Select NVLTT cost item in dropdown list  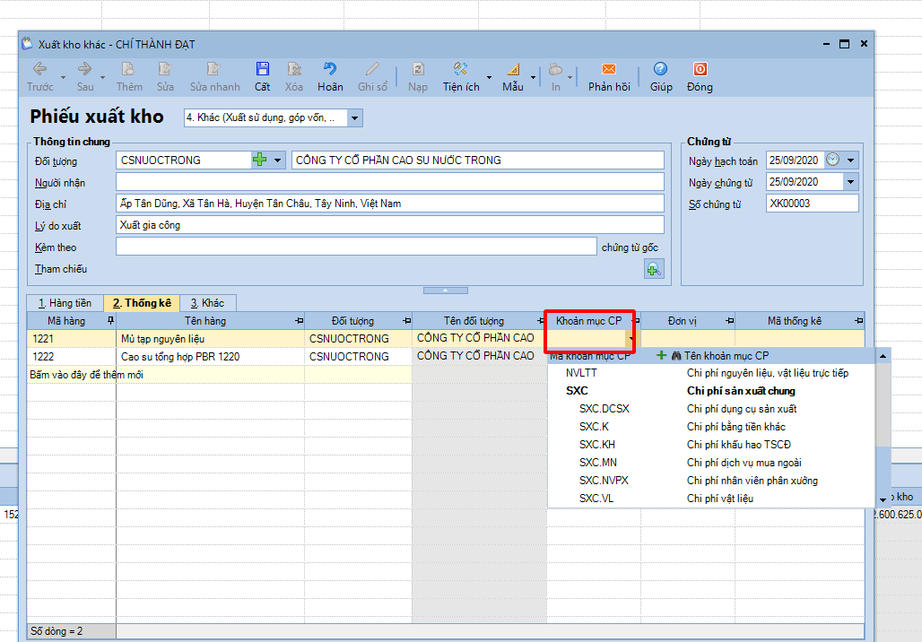coord(581,373)
